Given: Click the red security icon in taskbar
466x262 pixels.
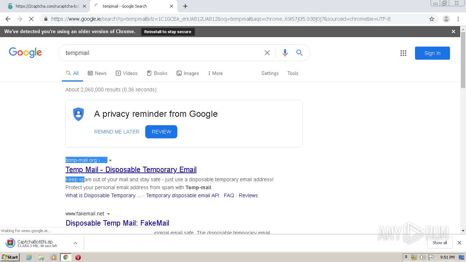Looking at the screenshot, I should (x=78, y=257).
